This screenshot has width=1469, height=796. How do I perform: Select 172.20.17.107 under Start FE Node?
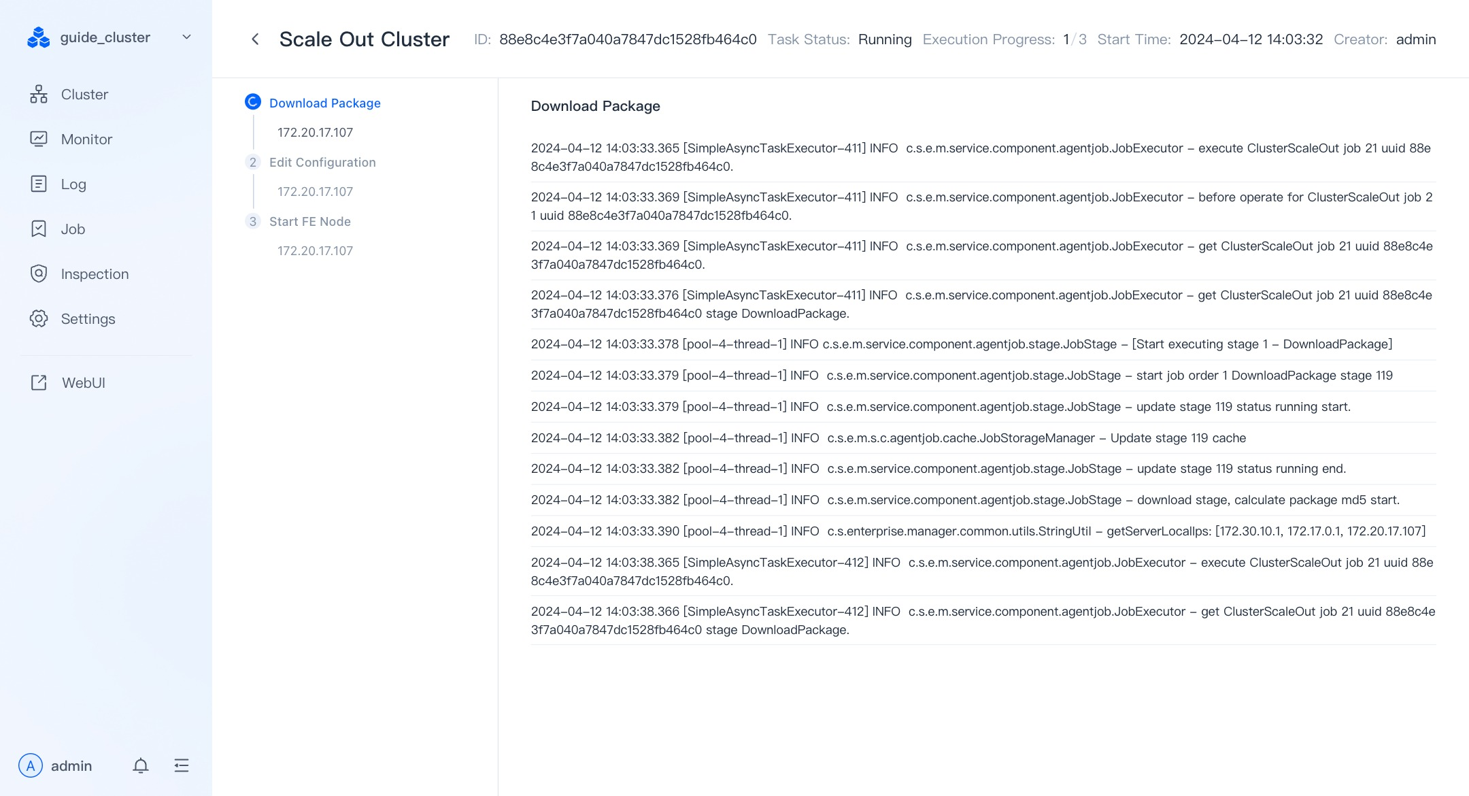tap(315, 251)
